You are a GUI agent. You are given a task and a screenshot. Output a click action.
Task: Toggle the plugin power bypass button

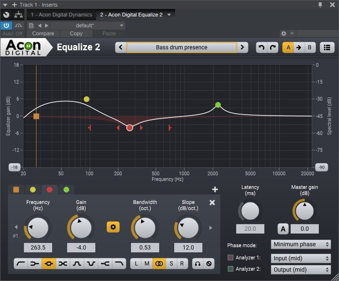[x=7, y=25]
